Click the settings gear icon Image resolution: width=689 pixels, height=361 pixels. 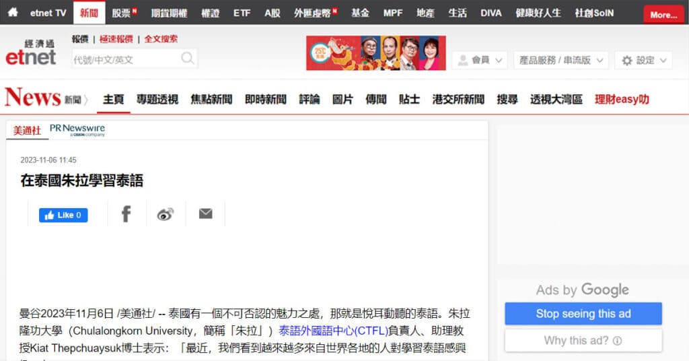coord(627,61)
